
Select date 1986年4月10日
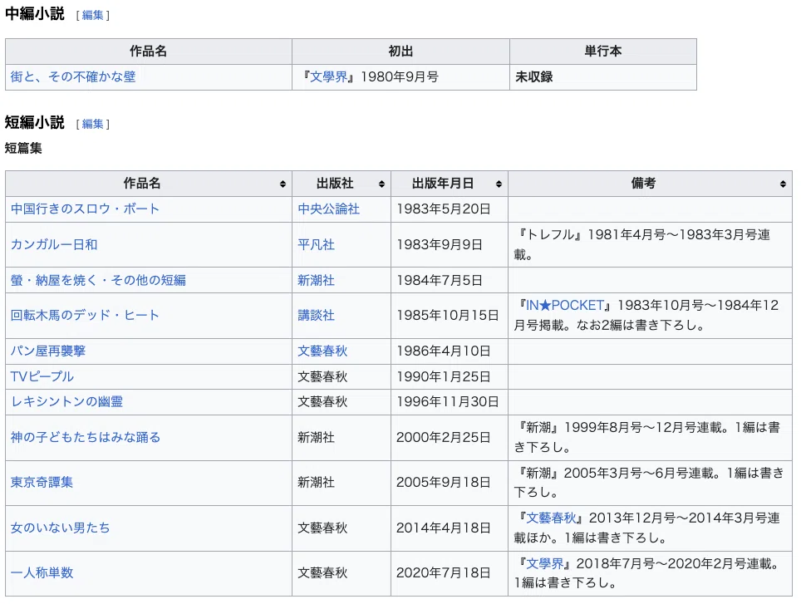[444, 351]
